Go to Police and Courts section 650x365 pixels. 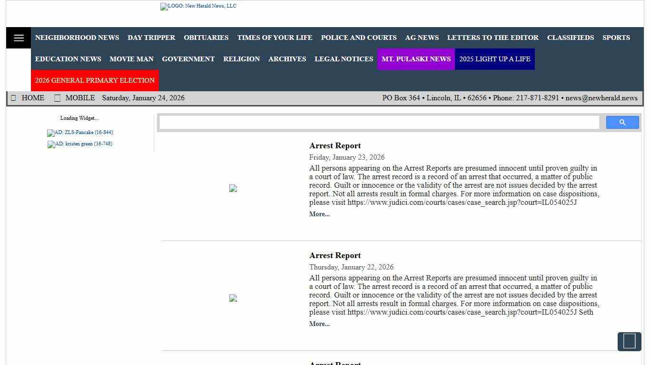point(358,38)
